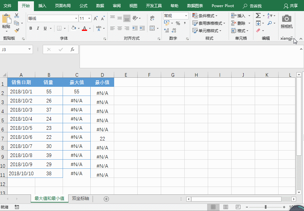Select cell B5 containing value 23
304x211 pixels.
49,128
